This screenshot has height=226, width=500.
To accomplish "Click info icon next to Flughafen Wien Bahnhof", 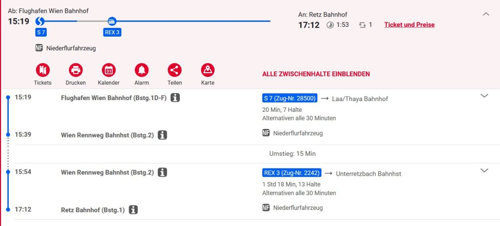I will 175,98.
